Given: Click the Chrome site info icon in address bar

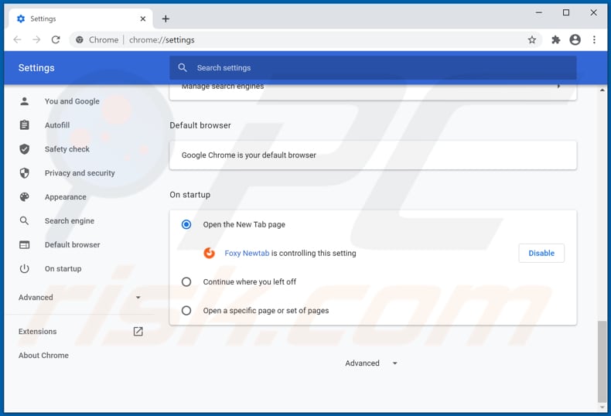Looking at the screenshot, I should pos(80,39).
